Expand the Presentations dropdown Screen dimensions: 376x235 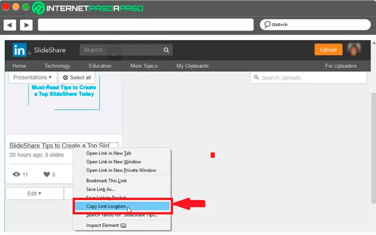click(32, 78)
